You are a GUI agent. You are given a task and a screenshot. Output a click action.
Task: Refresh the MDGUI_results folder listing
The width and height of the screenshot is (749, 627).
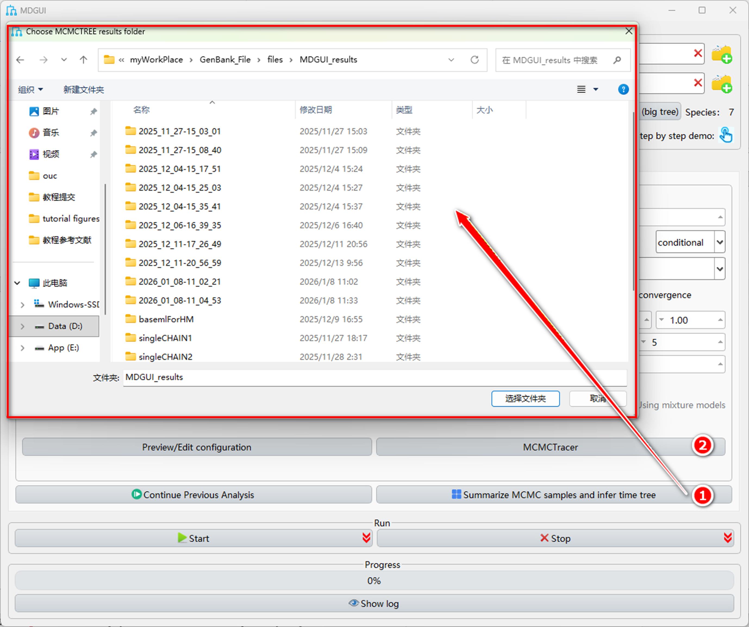474,60
